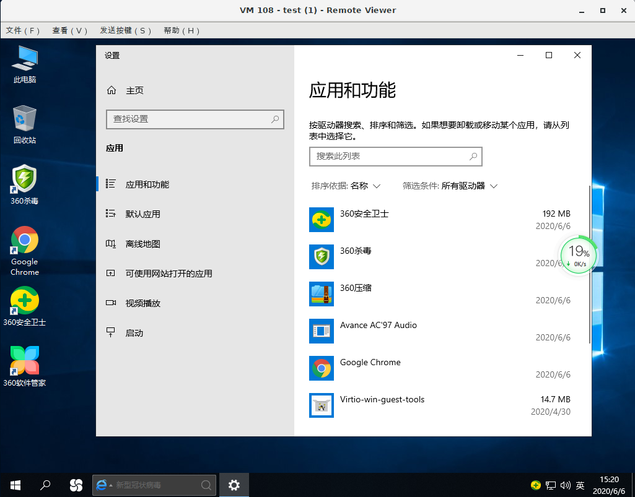Screen dimensions: 635x497
Task: Click 主页 home link
Action: [x=134, y=90]
